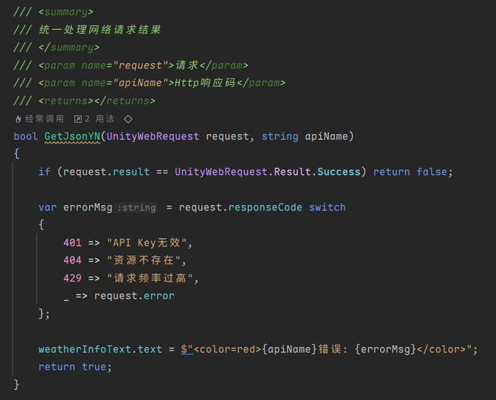Screen dimensions: 496x400
Task: Click the UnityWebRequest parameter type
Action: click(x=153, y=136)
